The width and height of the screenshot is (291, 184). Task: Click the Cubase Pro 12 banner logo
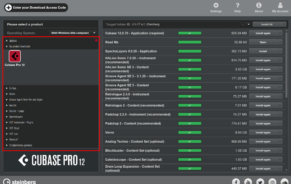pyautogui.click(x=51, y=160)
